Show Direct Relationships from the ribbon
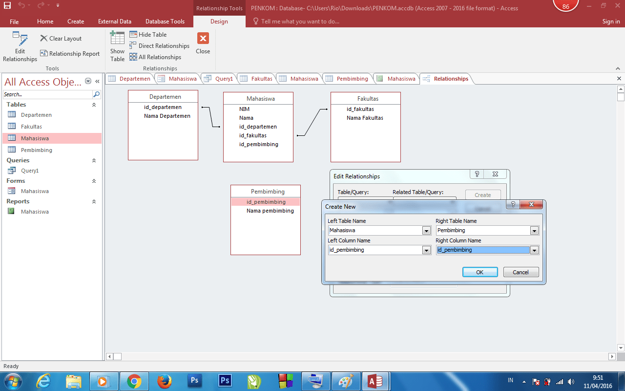 (x=159, y=46)
